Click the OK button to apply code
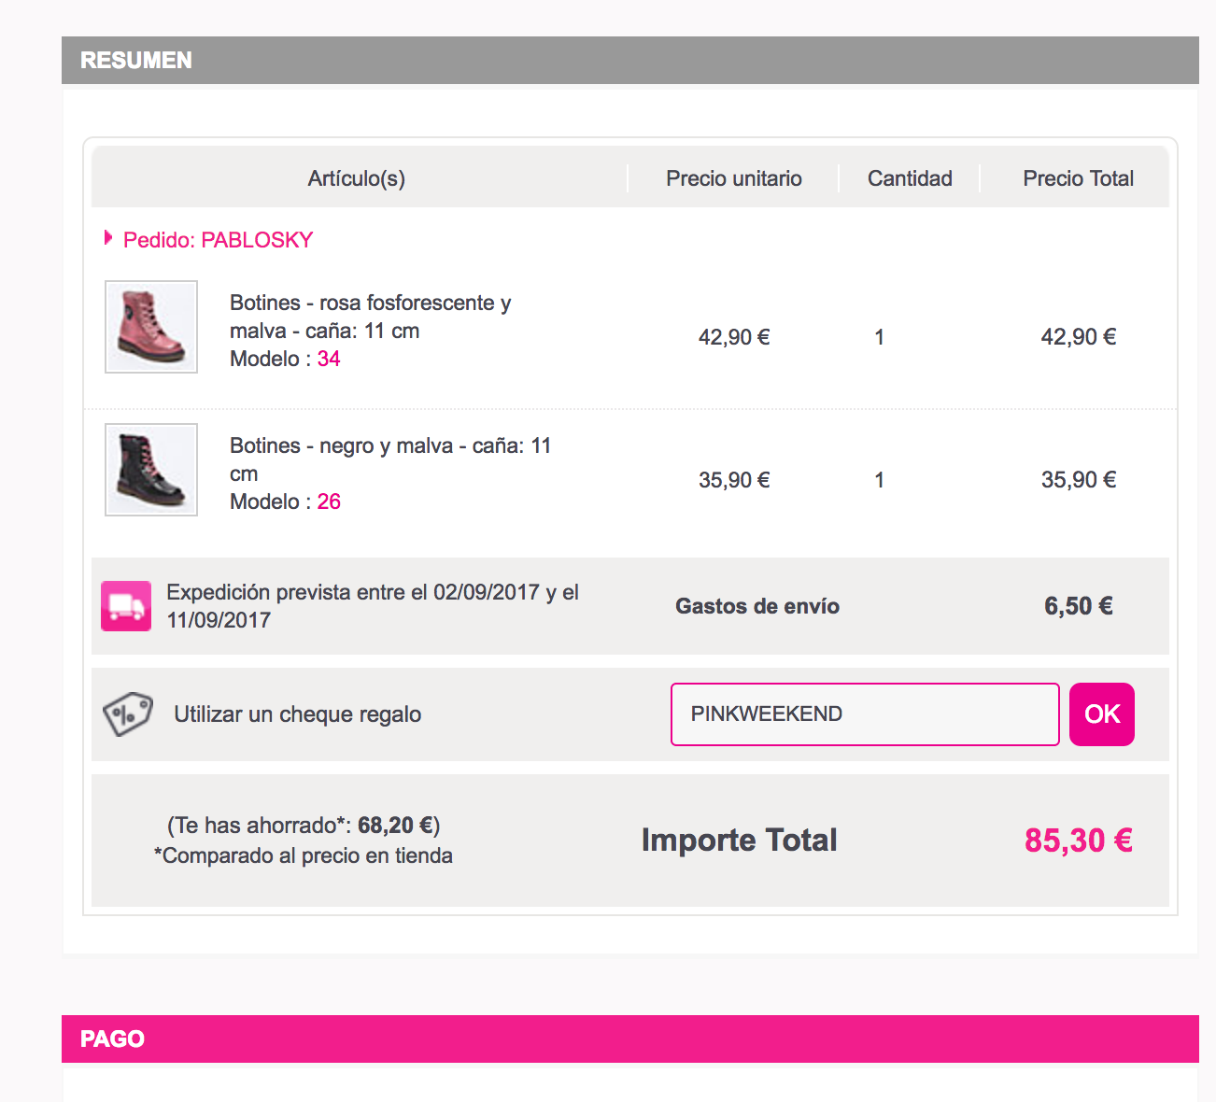 [1102, 714]
